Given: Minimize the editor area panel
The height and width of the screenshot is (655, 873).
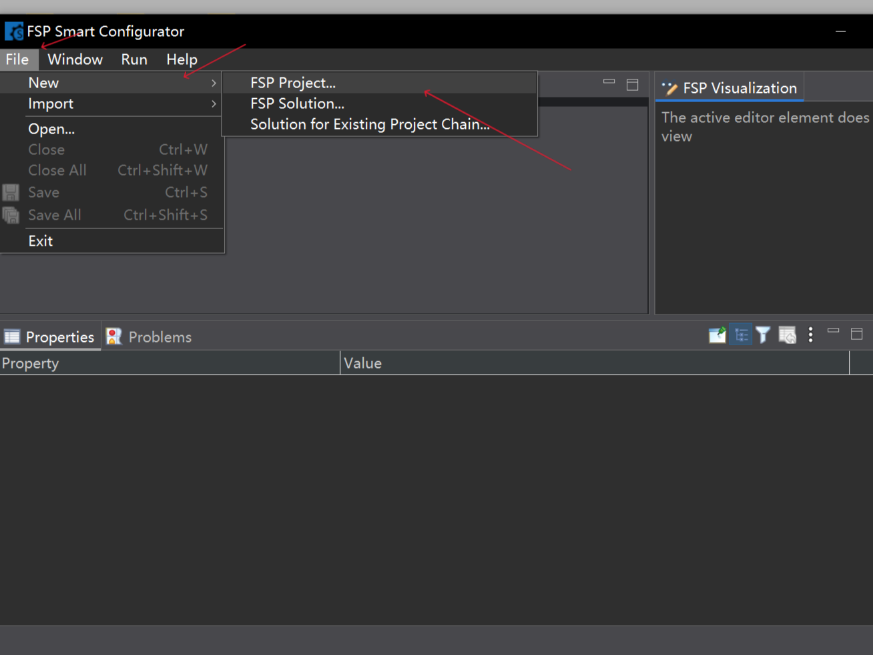Looking at the screenshot, I should [x=609, y=81].
